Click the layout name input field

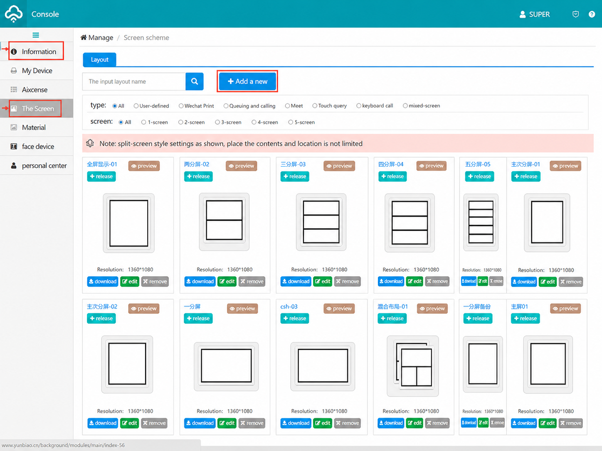134,81
